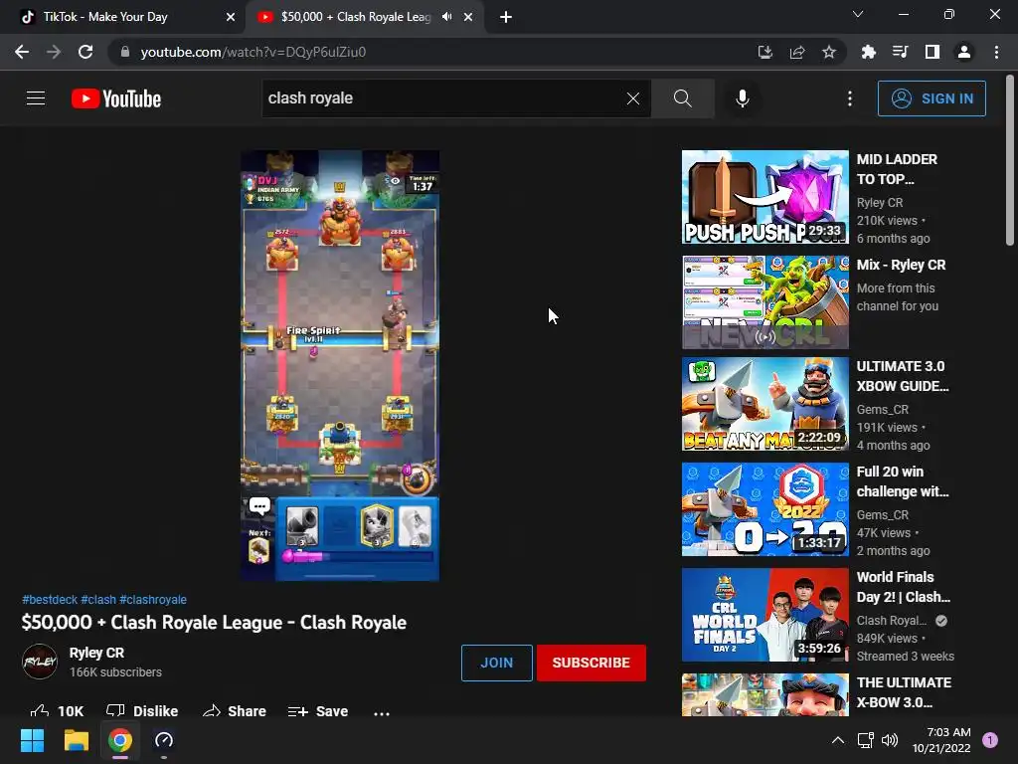Go back with the browser back arrow
Viewport: 1018px width, 764px height.
[22, 52]
